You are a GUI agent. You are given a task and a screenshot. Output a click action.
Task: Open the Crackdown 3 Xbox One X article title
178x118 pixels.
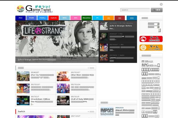pyautogui.click(x=42, y=101)
